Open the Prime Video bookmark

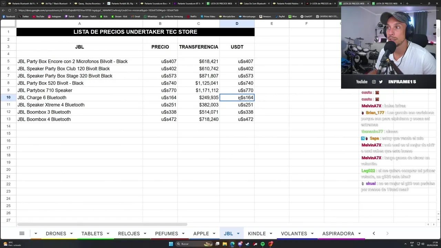(x=208, y=17)
